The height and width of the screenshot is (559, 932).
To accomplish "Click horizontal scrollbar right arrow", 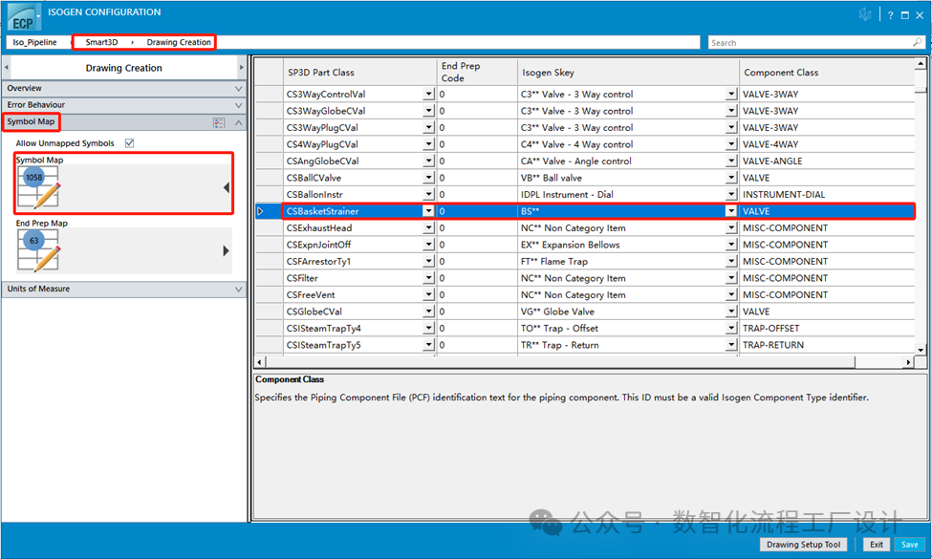I will [908, 362].
